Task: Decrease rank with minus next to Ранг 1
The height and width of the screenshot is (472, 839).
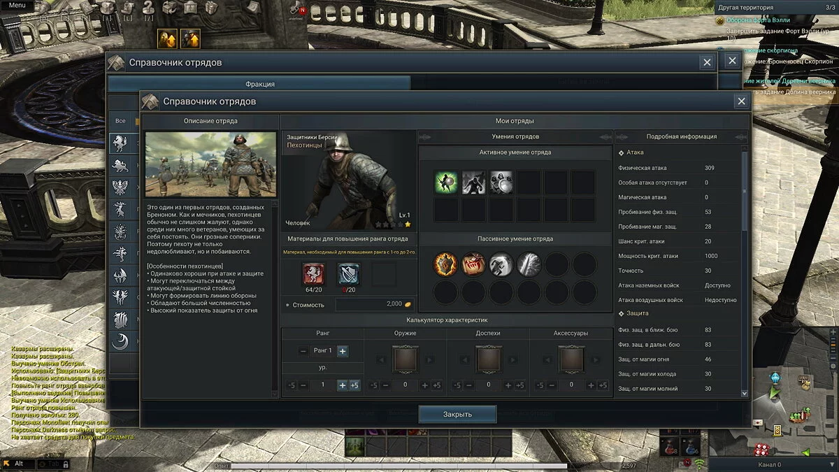Action: pyautogui.click(x=303, y=351)
